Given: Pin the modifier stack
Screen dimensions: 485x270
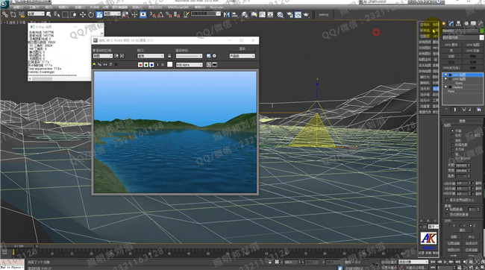Looking at the screenshot, I should [x=446, y=110].
